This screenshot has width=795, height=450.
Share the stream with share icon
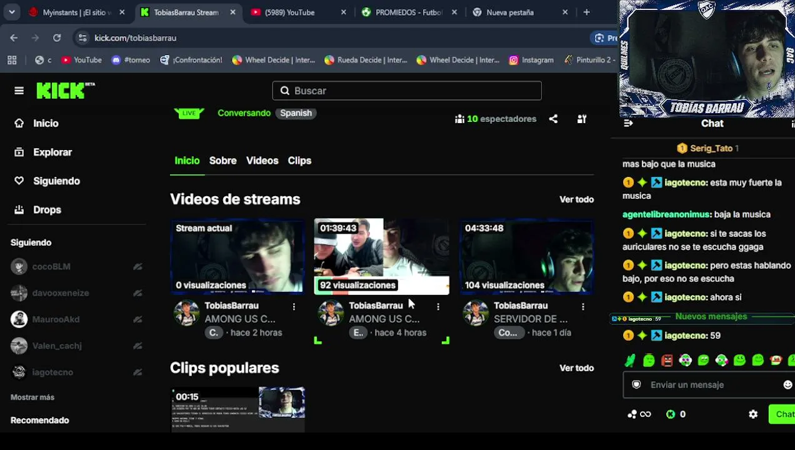(x=553, y=119)
